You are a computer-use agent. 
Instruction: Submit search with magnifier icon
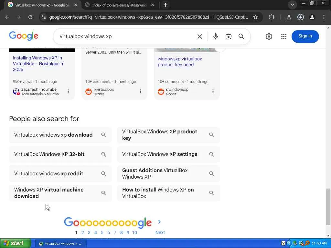click(241, 36)
